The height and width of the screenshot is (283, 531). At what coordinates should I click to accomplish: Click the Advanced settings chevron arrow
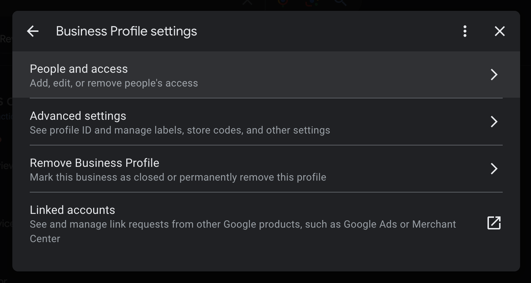tap(494, 122)
